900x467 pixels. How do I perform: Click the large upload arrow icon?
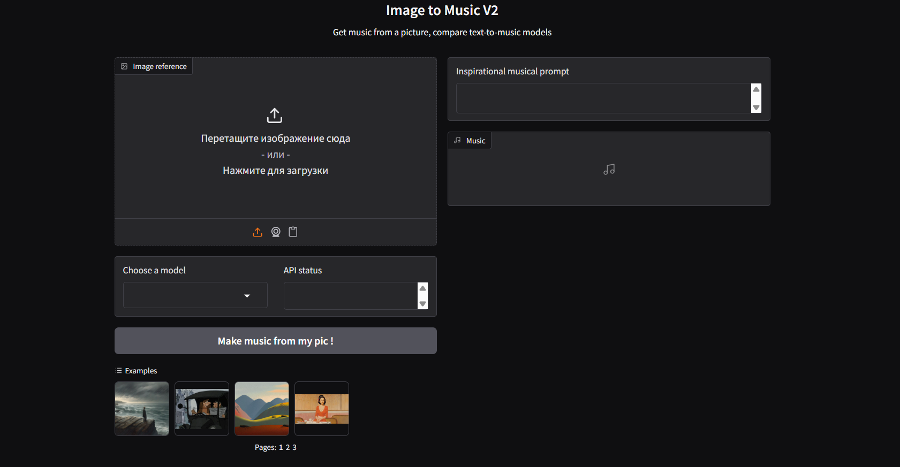(275, 116)
